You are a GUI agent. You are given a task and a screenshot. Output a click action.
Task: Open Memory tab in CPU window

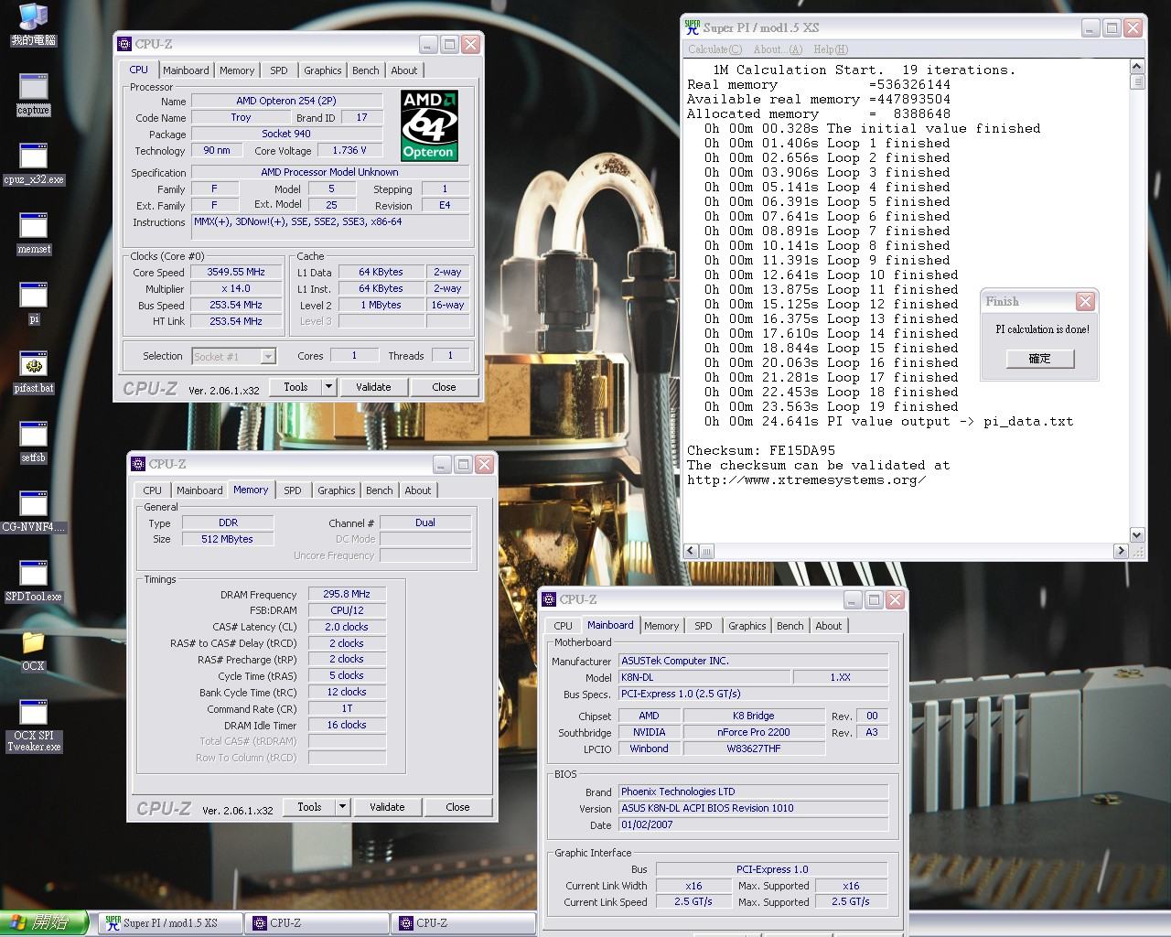pos(237,70)
